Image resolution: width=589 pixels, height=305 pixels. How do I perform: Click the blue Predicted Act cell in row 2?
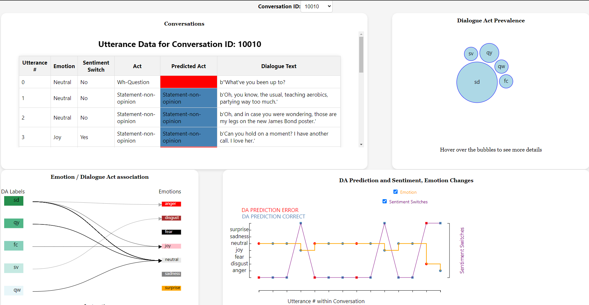click(x=189, y=117)
